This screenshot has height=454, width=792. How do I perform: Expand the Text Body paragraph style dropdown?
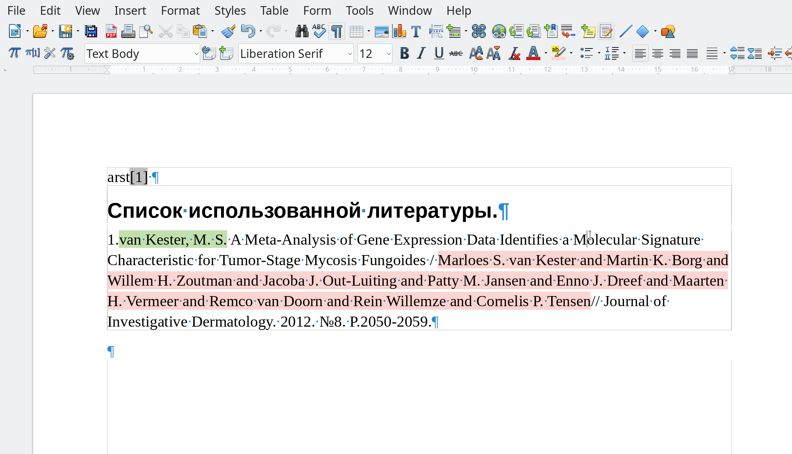pos(196,54)
